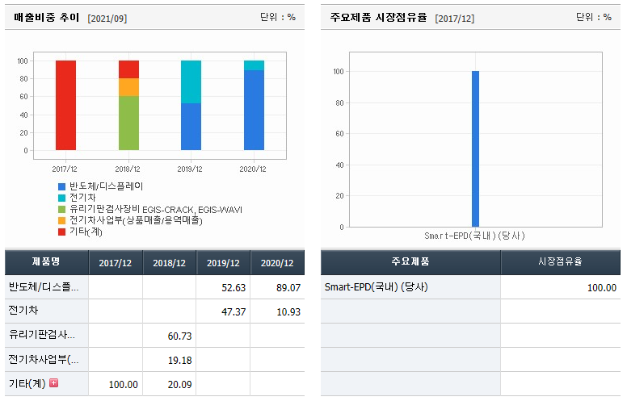
Task: Click the teal segment of 2019/12 bar
Action: 191,81
